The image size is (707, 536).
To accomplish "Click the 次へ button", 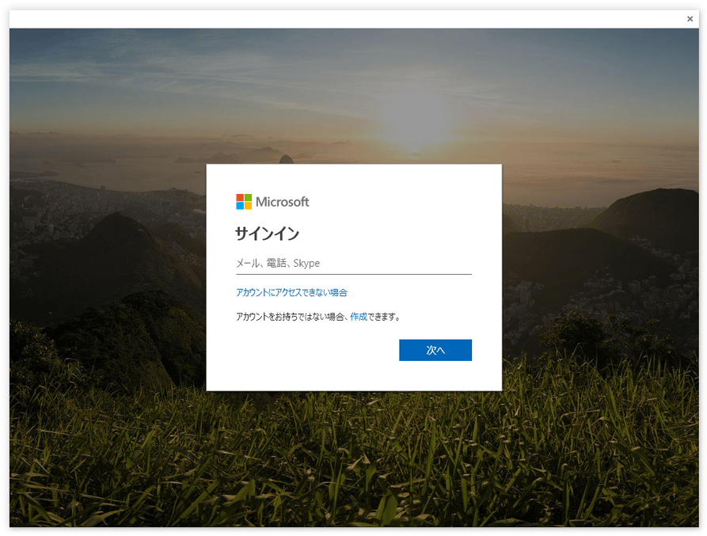I will [x=435, y=350].
